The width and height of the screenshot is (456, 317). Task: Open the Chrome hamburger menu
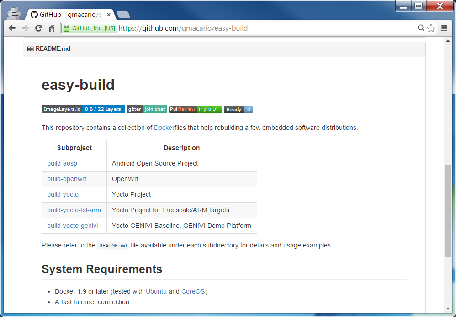pos(444,28)
